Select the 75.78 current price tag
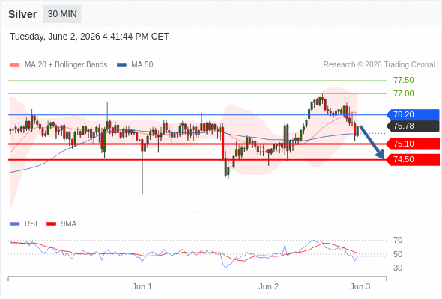 coord(413,126)
